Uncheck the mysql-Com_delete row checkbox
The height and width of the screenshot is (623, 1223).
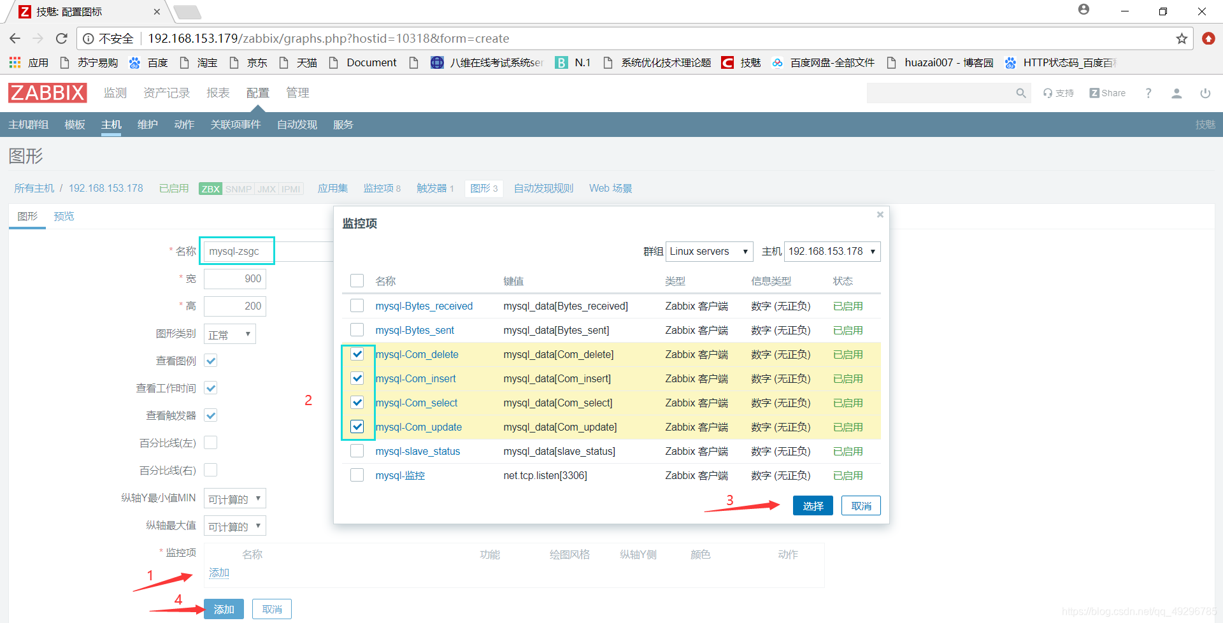pos(357,354)
